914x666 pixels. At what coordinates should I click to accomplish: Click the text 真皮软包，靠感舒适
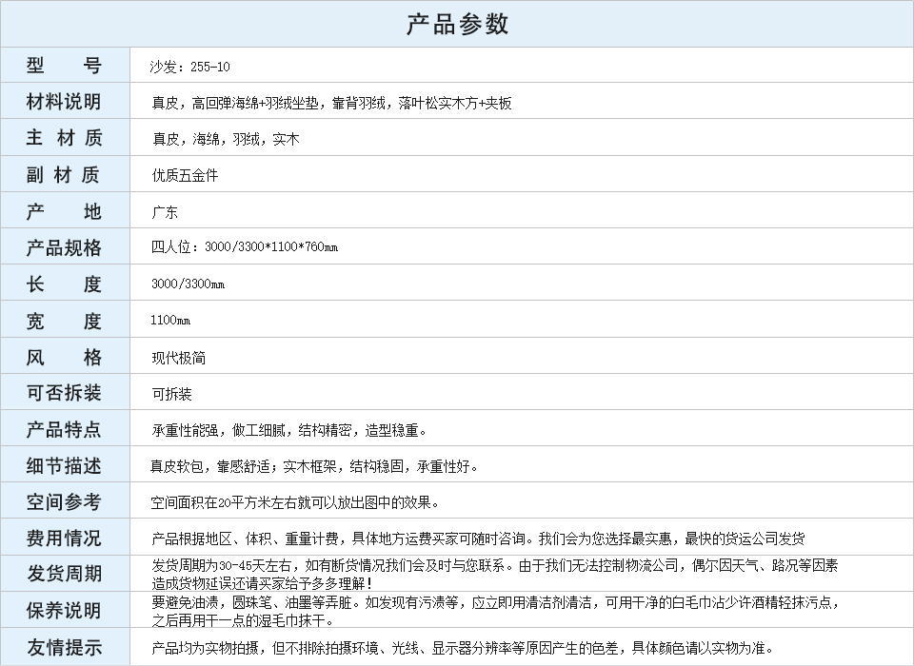(x=211, y=467)
